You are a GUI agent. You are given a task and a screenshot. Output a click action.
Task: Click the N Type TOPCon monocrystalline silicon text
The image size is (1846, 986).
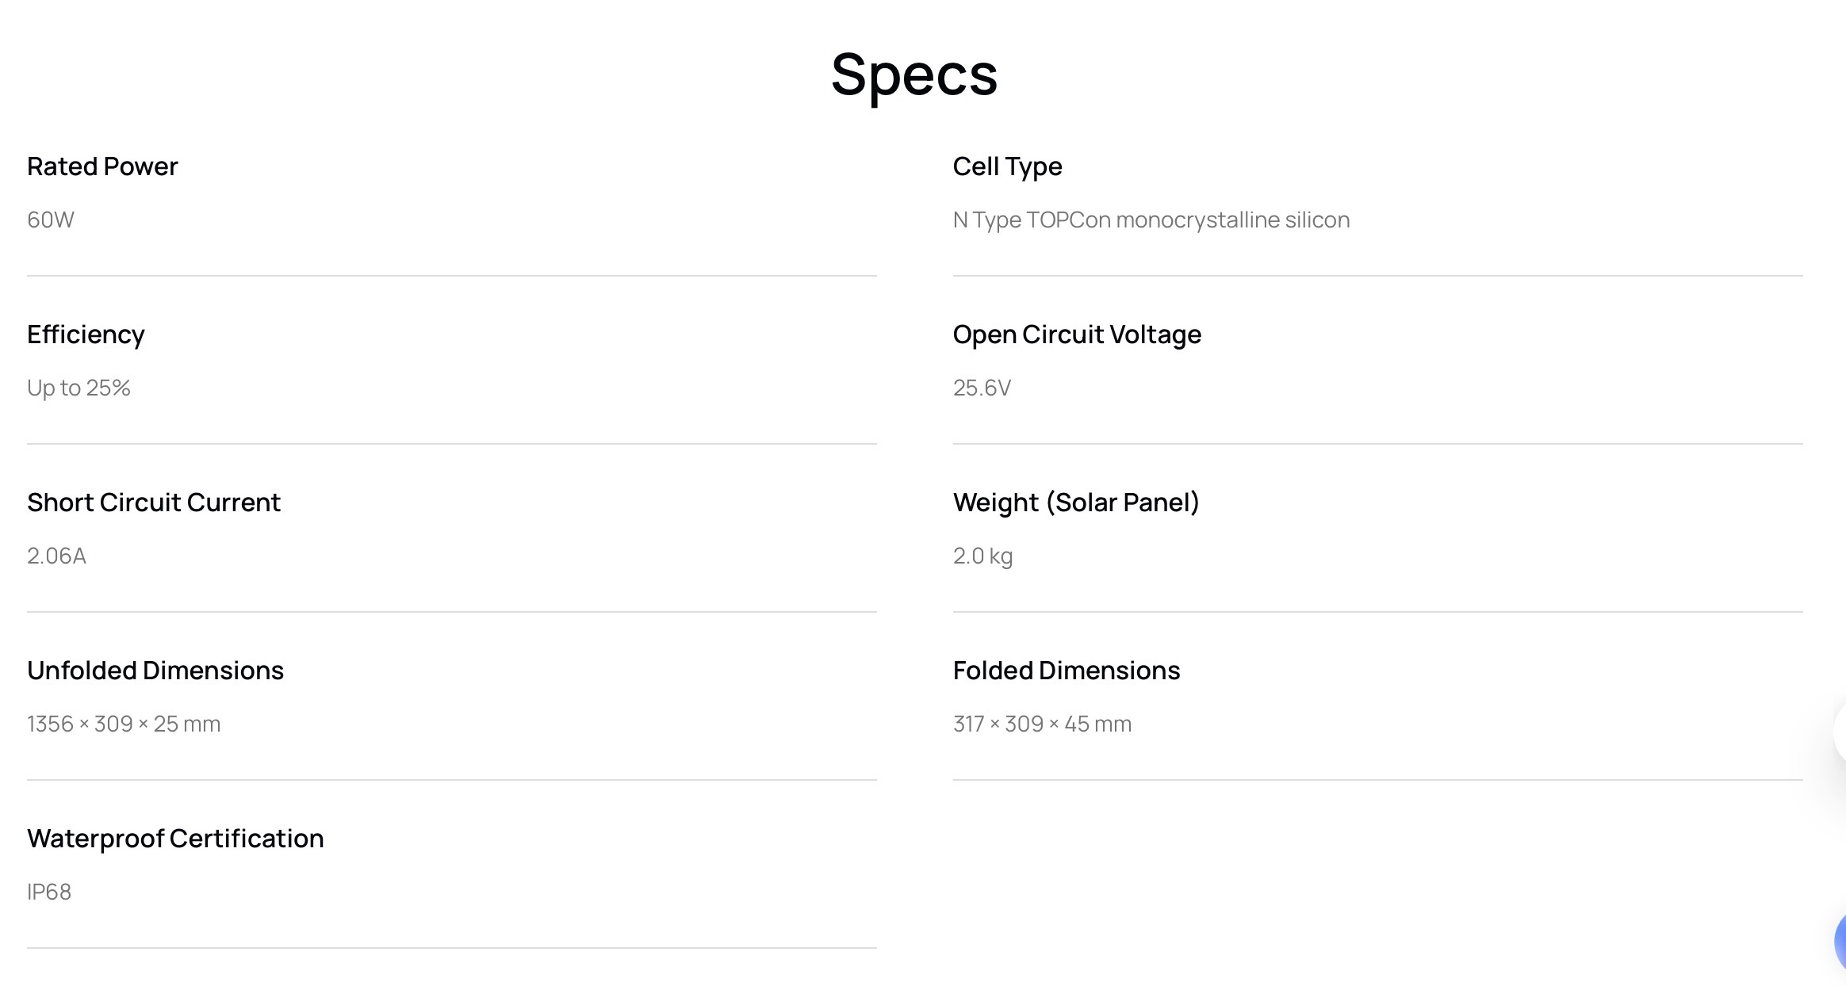(x=1151, y=220)
